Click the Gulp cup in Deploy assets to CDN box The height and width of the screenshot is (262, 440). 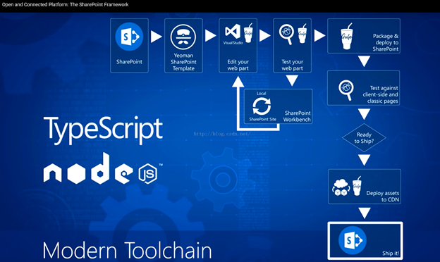[x=357, y=186]
